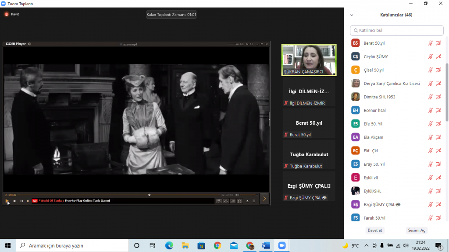The height and width of the screenshot is (252, 449).
Task: Disable Ceylin ŞÜMY's camera
Action: 438,56
